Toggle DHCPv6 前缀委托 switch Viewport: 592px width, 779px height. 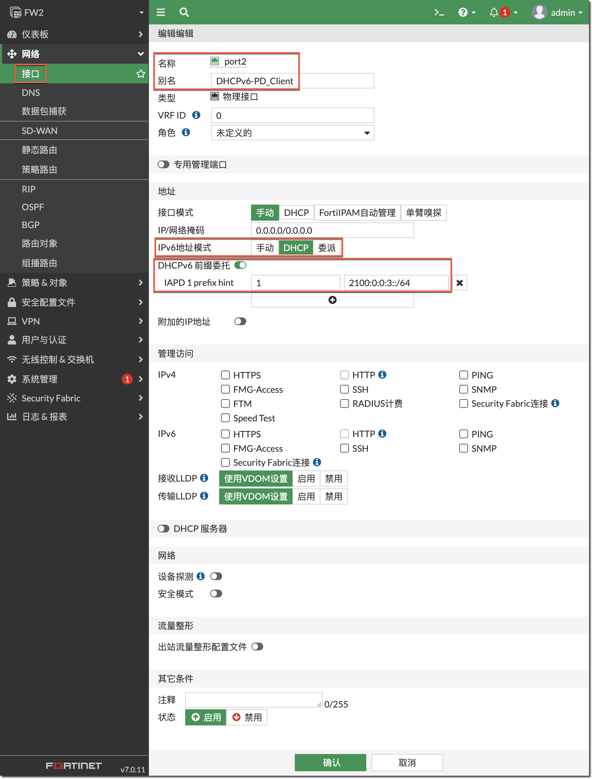240,265
